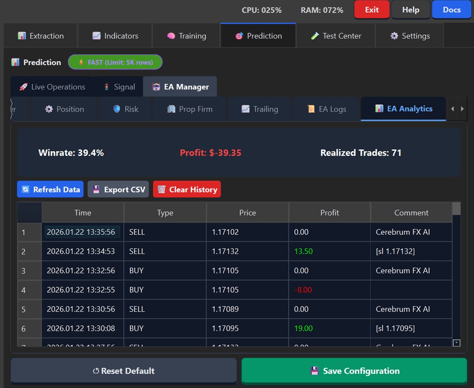The image size is (474, 388).
Task: Switch to the Indicators tab
Action: (x=115, y=36)
